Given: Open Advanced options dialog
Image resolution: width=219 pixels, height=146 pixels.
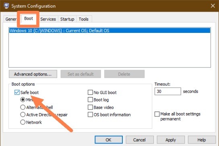Looking at the screenshot, I should (33, 74).
